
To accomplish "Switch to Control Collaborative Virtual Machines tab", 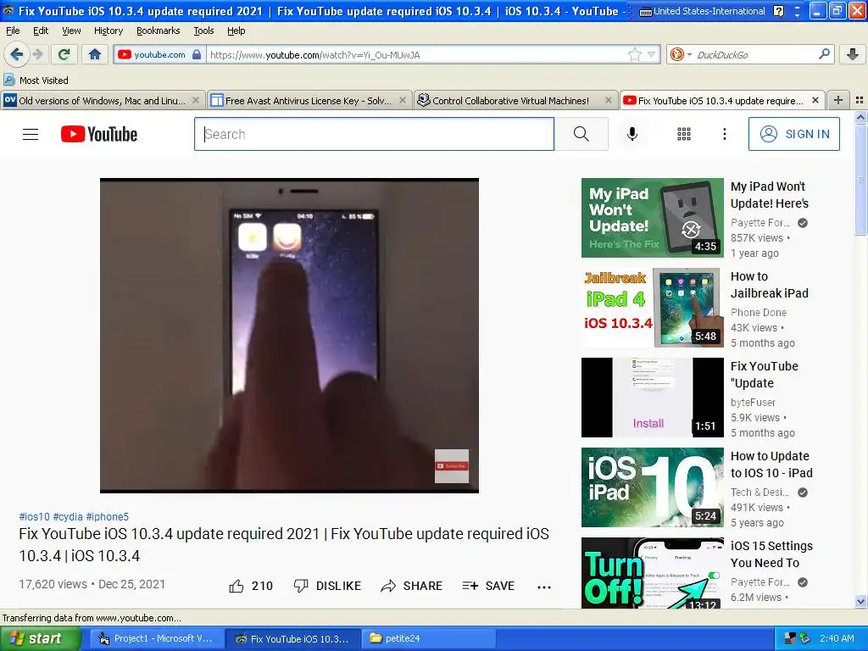I will point(509,100).
